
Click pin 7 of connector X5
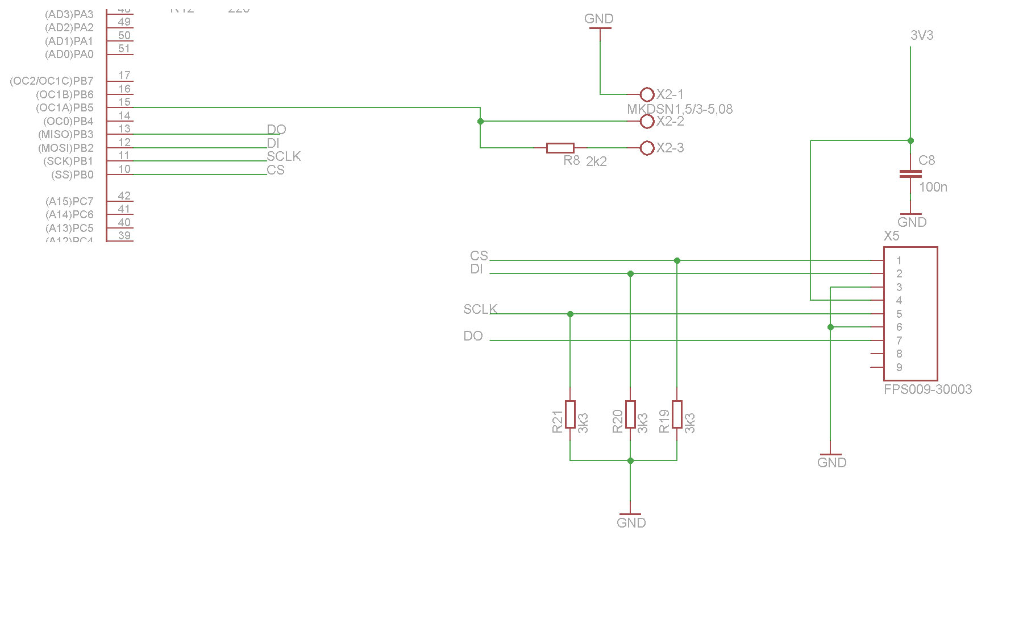(899, 341)
